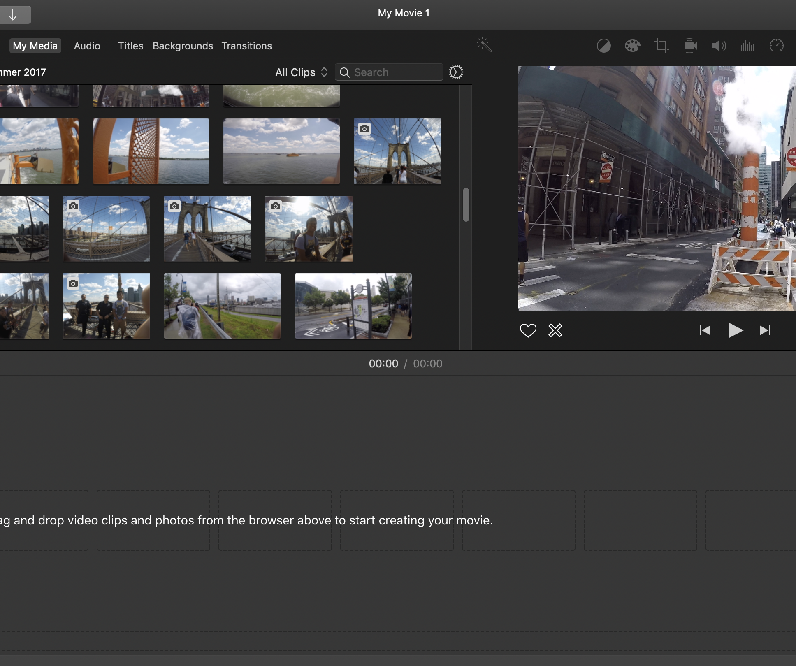Open the clip browser settings gear
This screenshot has width=796, height=666.
tap(456, 72)
